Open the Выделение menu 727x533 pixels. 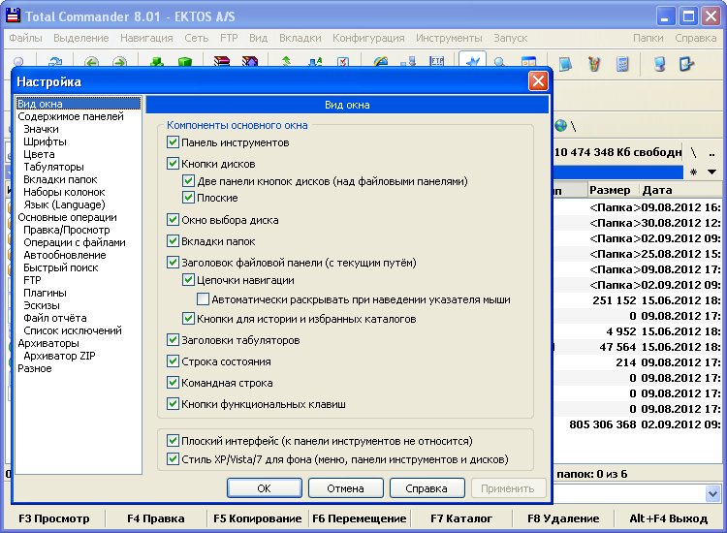click(81, 38)
